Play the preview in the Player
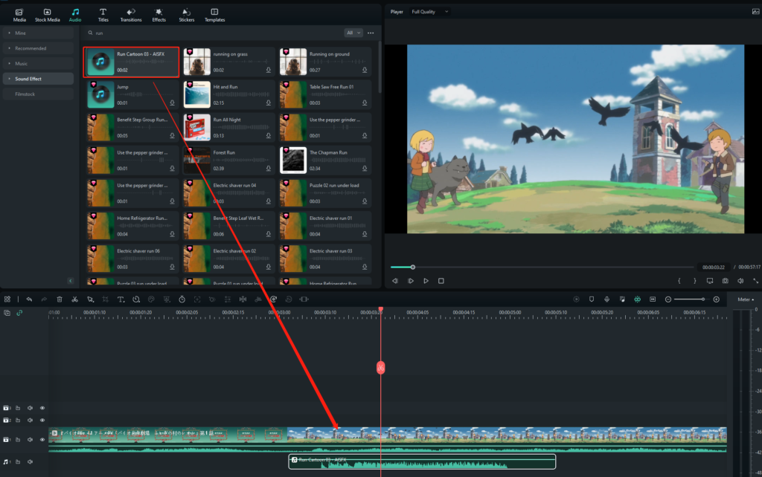 tap(426, 281)
